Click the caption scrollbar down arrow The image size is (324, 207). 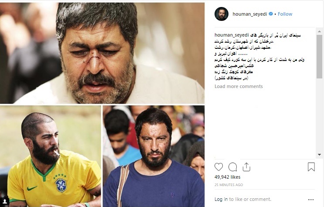pos(320,155)
